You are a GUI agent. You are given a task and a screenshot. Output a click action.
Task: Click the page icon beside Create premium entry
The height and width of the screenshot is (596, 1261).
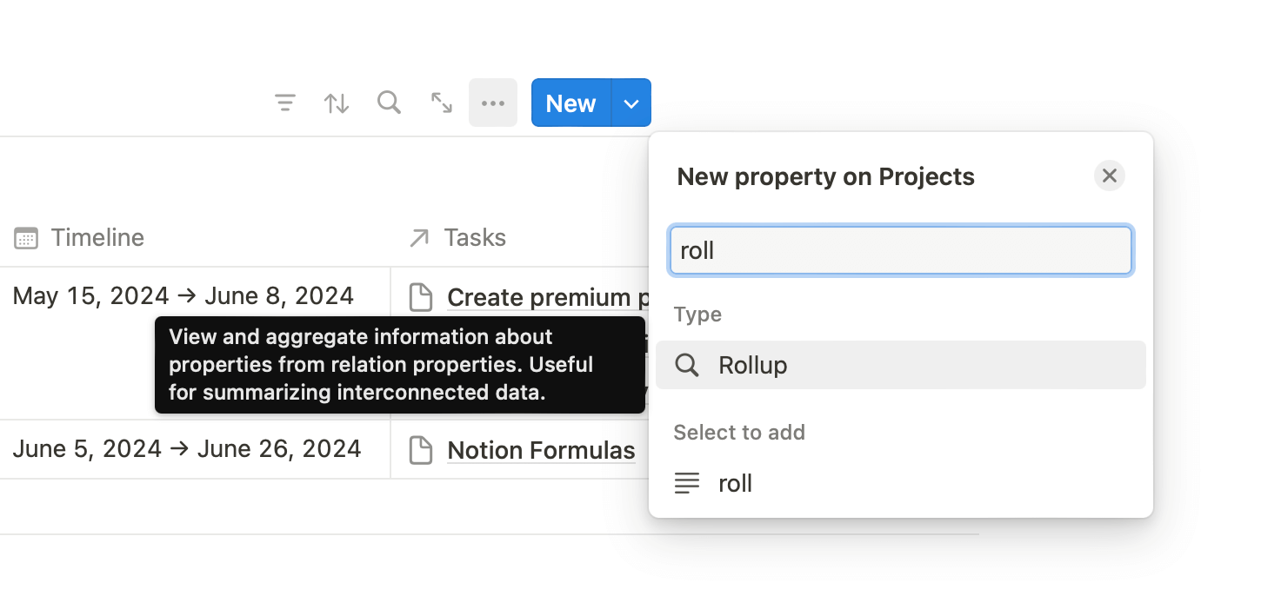pyautogui.click(x=421, y=296)
